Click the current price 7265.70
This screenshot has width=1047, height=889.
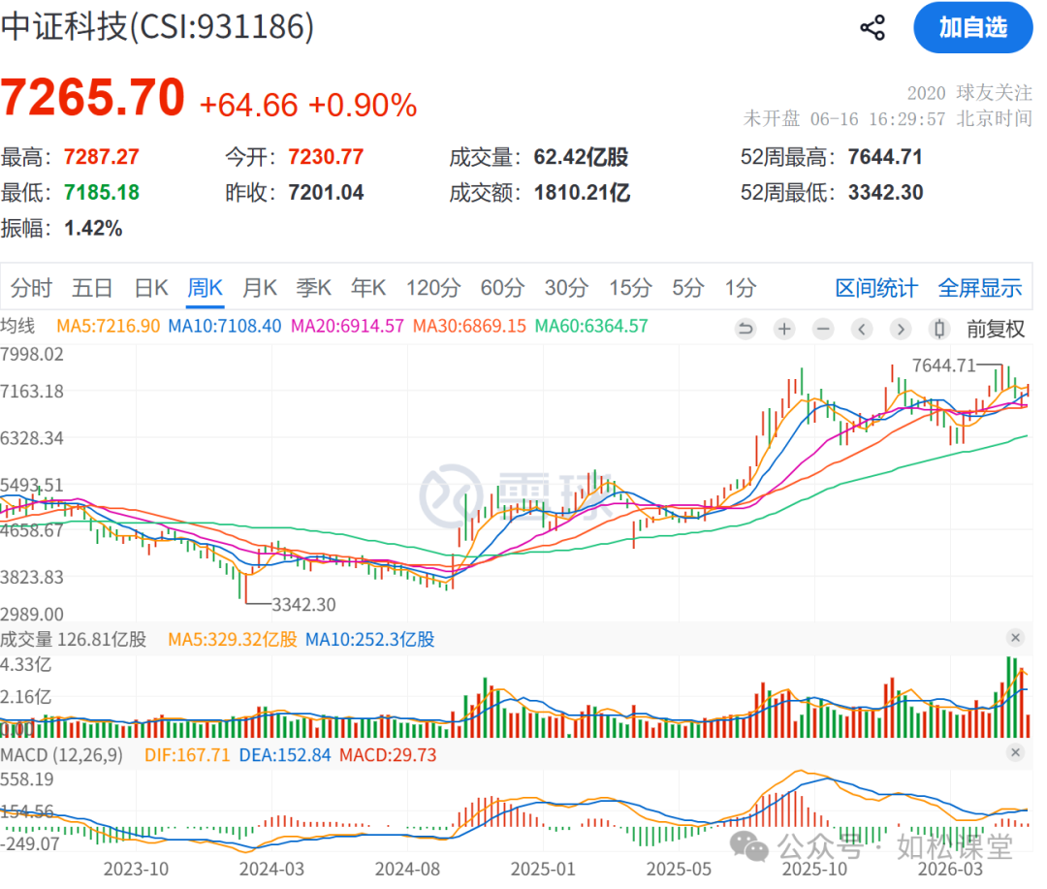tap(93, 98)
